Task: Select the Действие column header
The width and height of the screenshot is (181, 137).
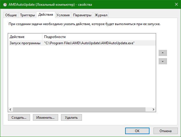Action: (25, 37)
